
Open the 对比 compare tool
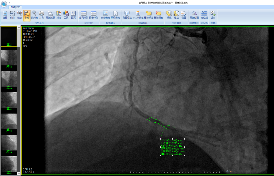point(59,15)
